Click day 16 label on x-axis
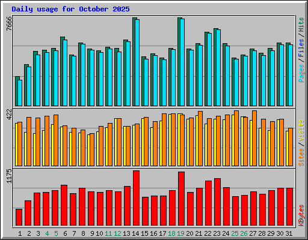 (x=153, y=233)
